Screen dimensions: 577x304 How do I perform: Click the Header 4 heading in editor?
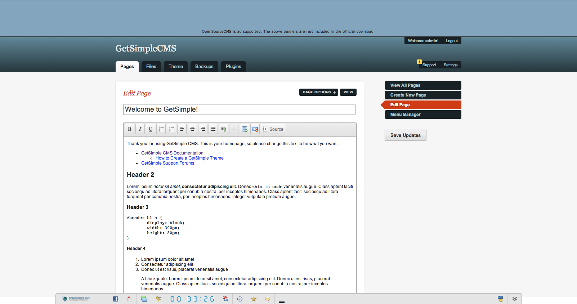[x=136, y=249]
